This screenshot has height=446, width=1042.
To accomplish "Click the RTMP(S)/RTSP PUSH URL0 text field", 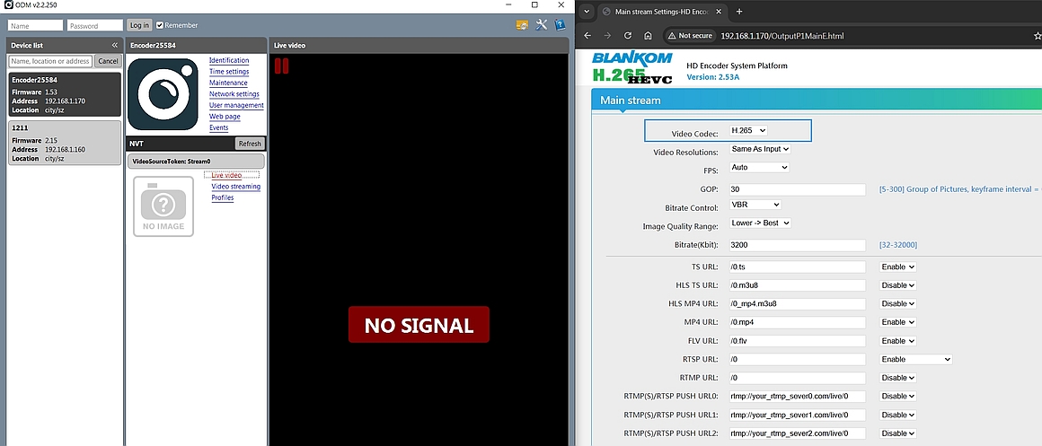I will click(798, 397).
